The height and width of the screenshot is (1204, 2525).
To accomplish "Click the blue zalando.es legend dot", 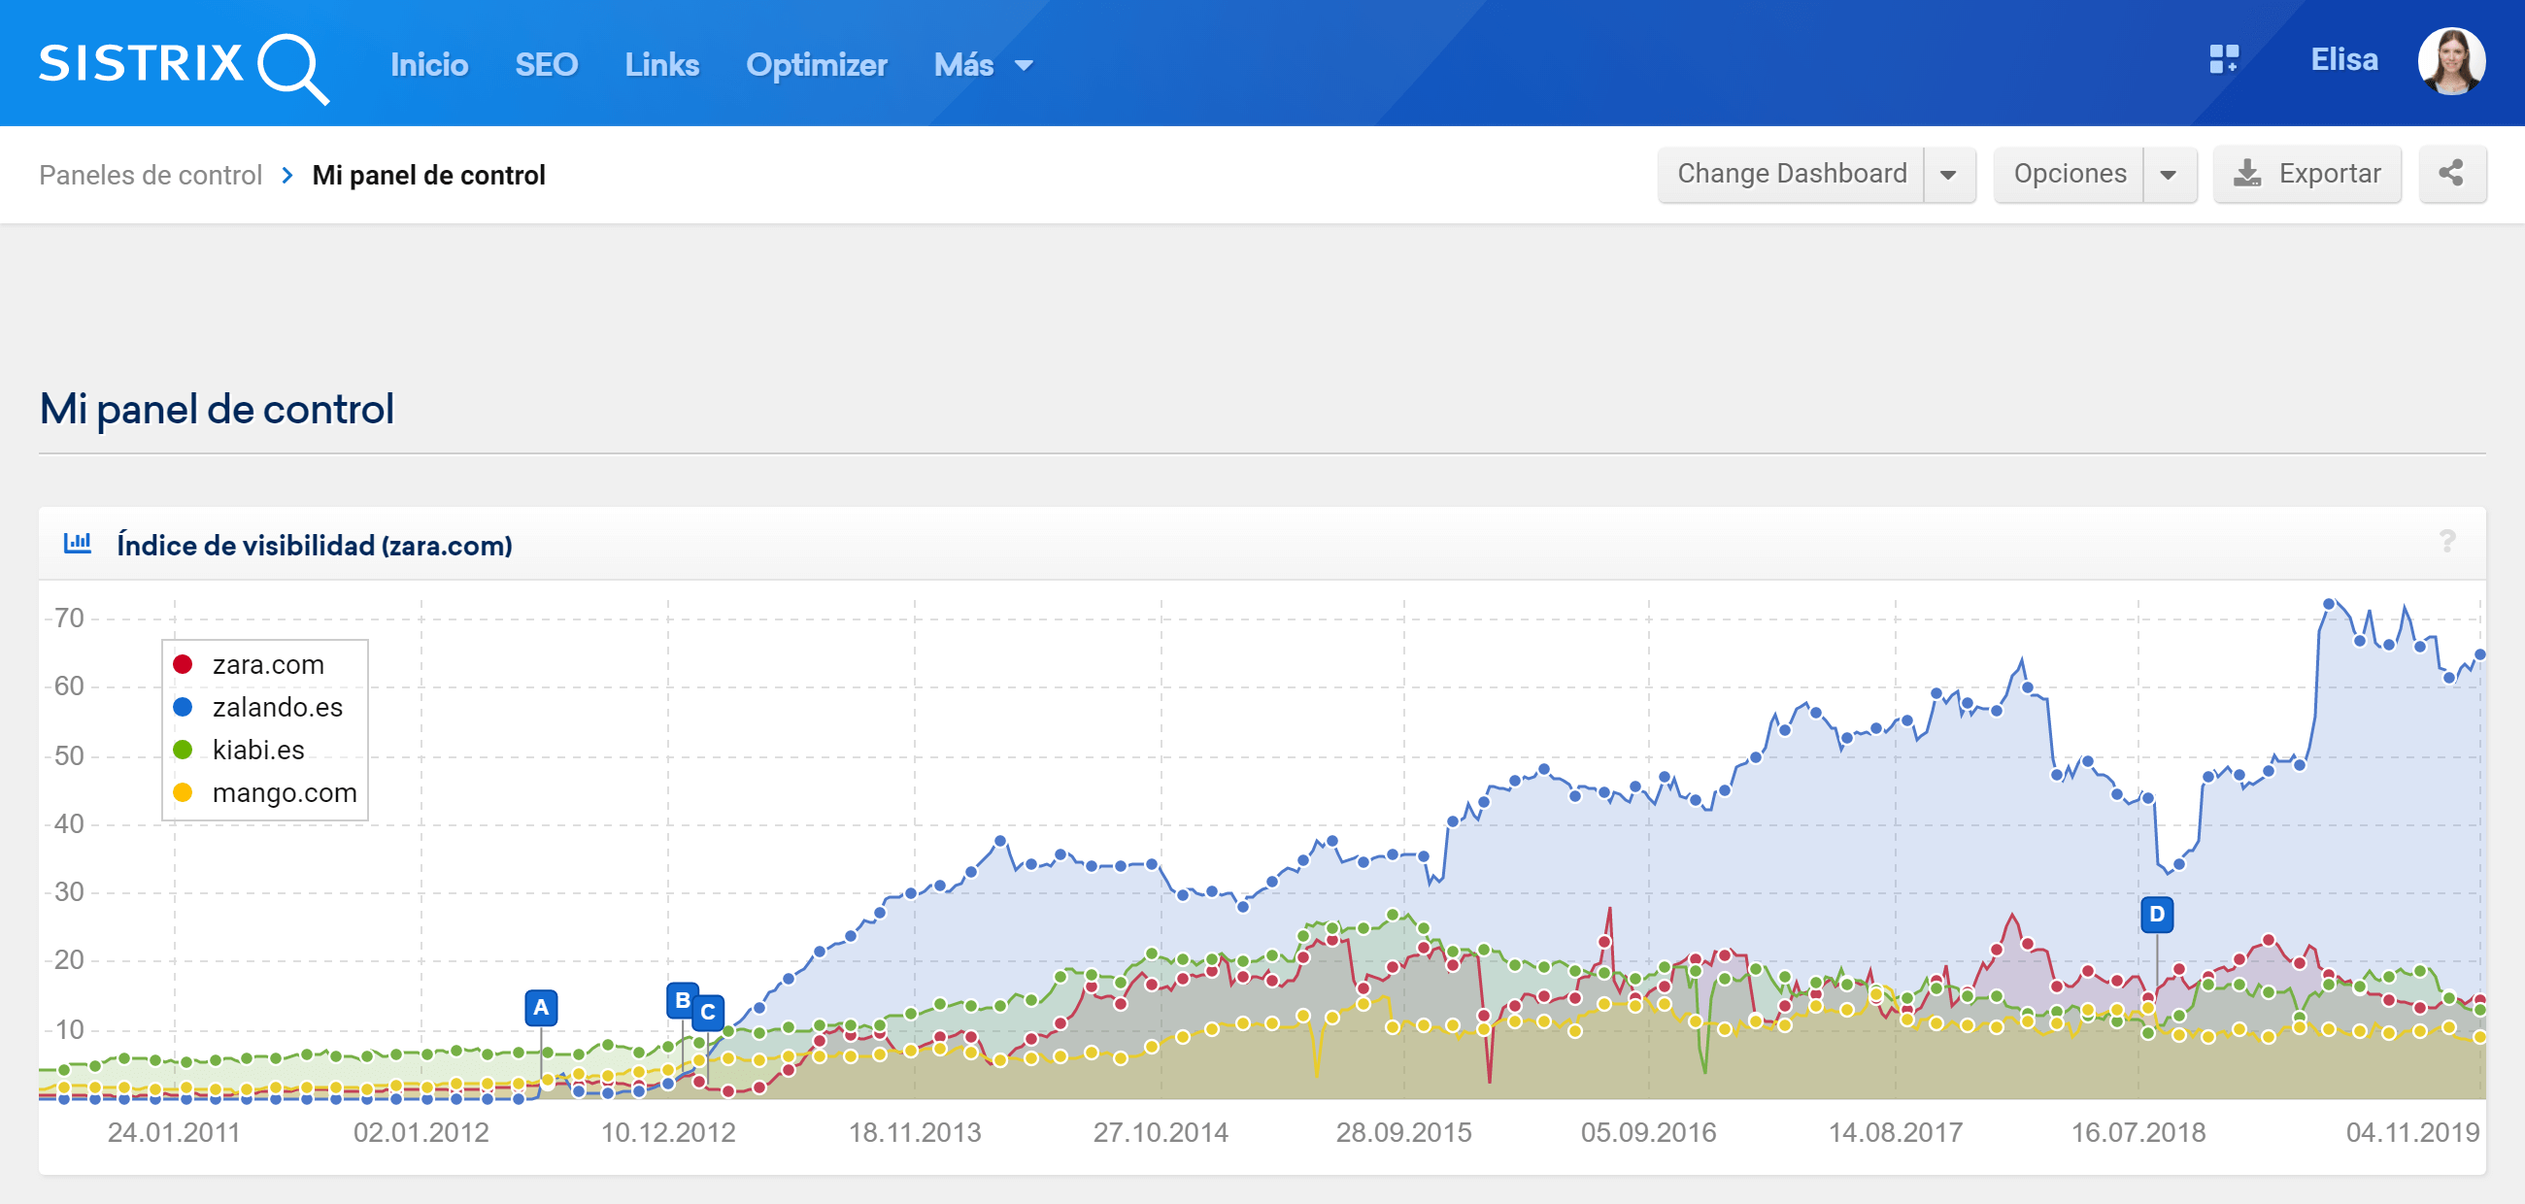I will click(183, 707).
